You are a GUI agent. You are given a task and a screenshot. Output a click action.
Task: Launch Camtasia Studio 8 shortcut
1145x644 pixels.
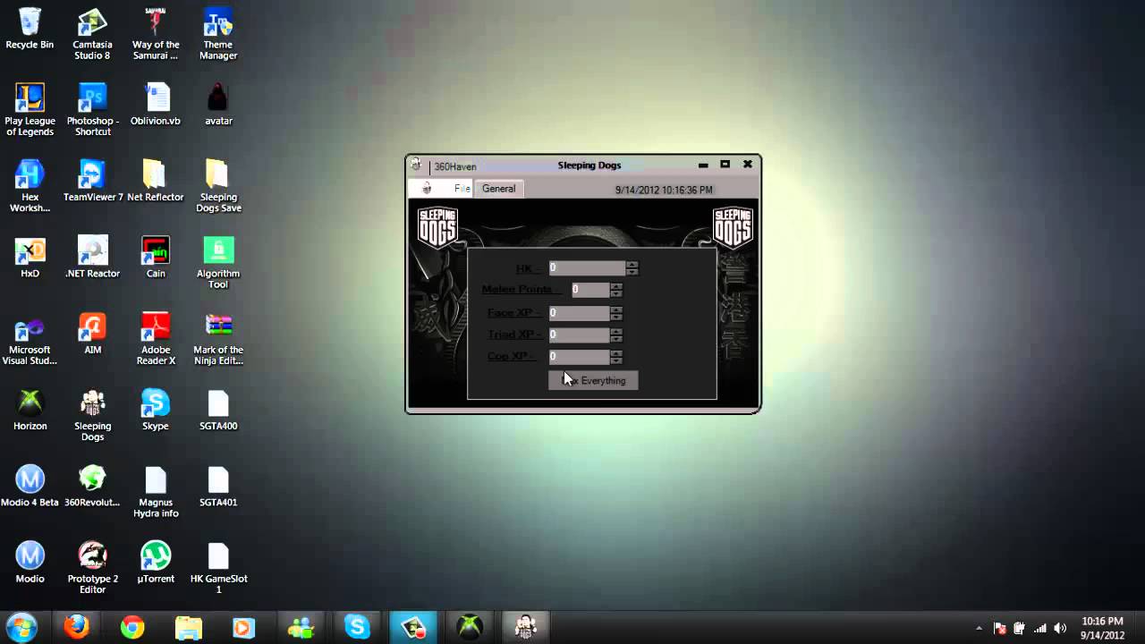pos(92,34)
